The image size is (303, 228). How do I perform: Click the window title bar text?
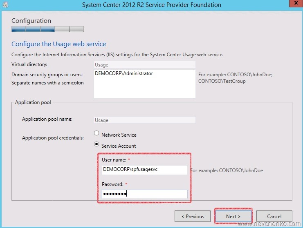151,5
